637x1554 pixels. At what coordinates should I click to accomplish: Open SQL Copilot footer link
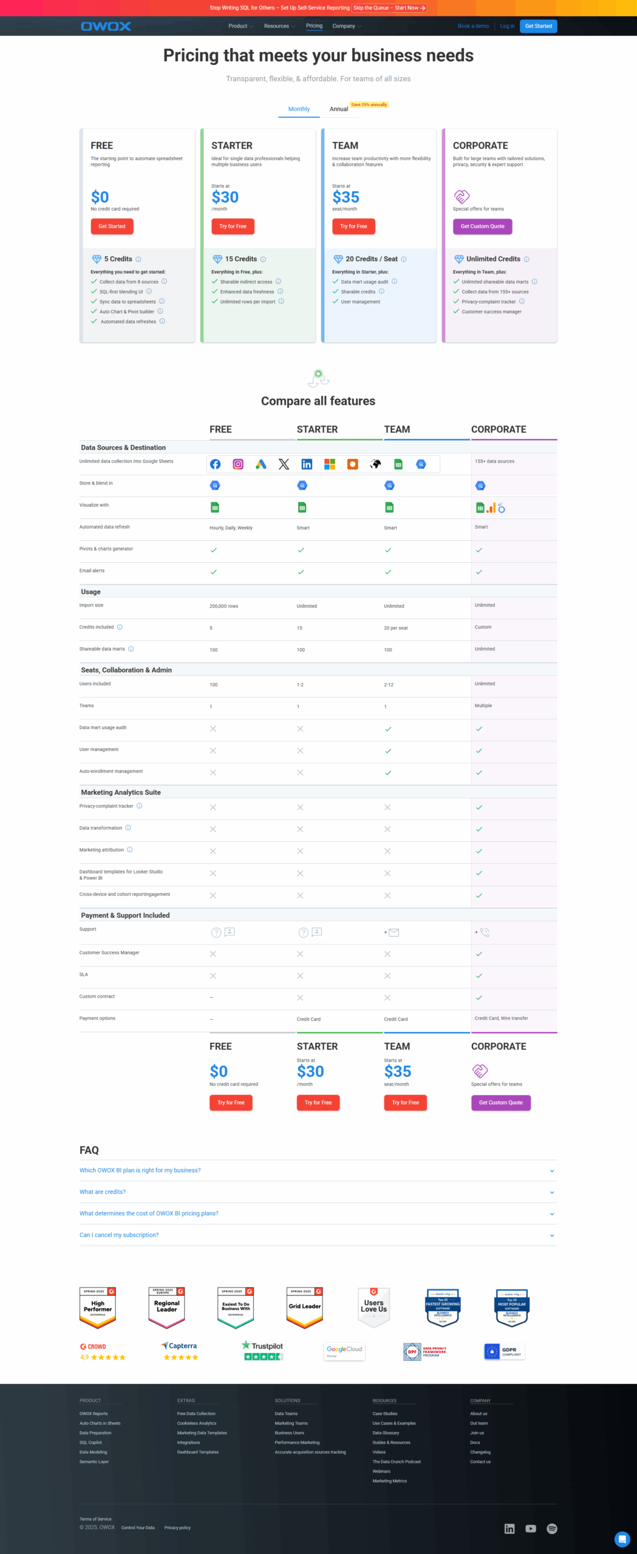(90, 1442)
